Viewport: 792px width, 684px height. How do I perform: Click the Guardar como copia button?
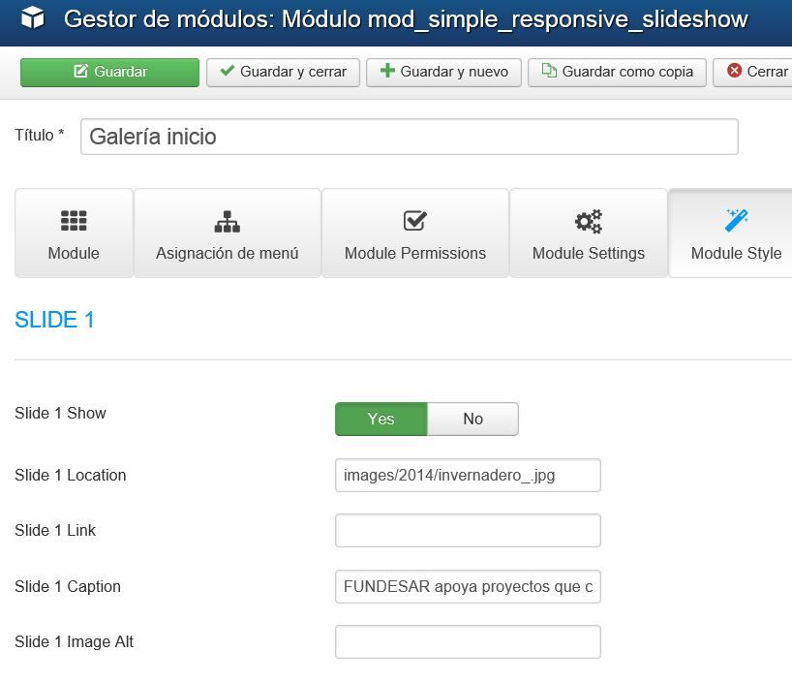pyautogui.click(x=617, y=73)
